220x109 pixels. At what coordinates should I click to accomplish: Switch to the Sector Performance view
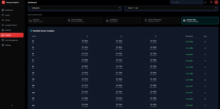(162, 21)
